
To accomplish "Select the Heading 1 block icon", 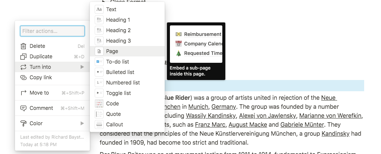I will (x=99, y=20).
